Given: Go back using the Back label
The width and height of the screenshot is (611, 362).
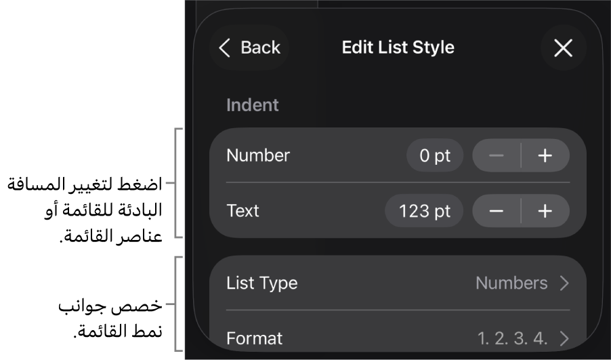Looking at the screenshot, I should tap(260, 47).
